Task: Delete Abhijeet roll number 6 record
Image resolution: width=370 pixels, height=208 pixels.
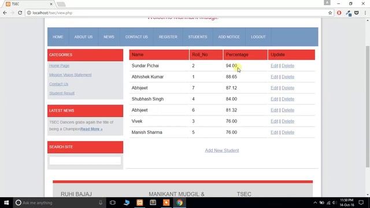Action: (x=288, y=110)
